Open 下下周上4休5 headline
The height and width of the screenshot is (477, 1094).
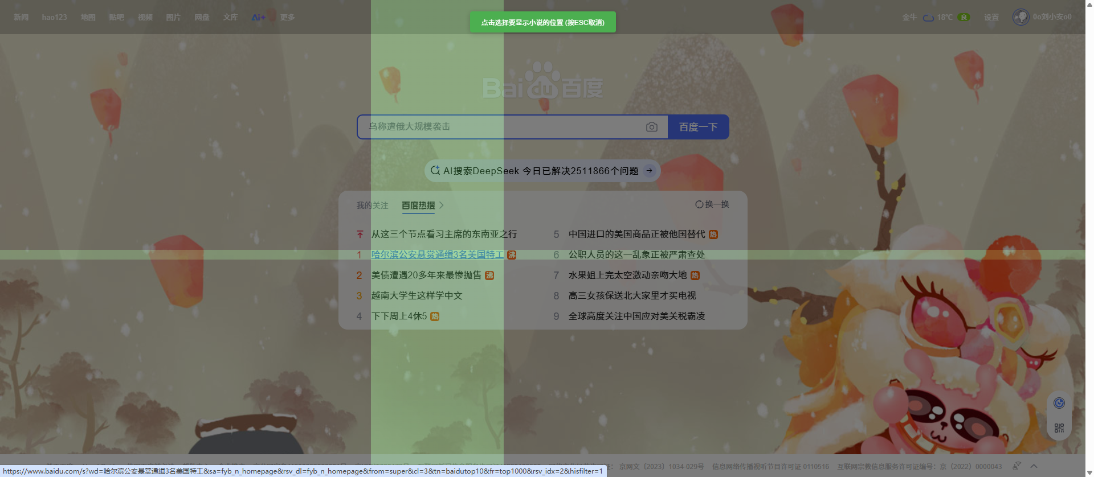(x=399, y=316)
